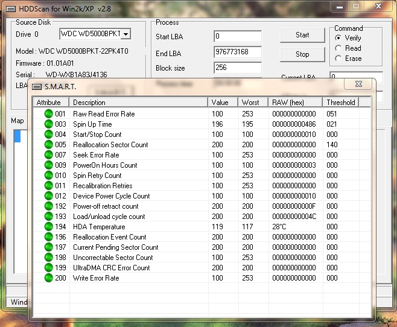397x327 pixels.
Task: Minimize the HDDScan main window
Action: click(340, 7)
